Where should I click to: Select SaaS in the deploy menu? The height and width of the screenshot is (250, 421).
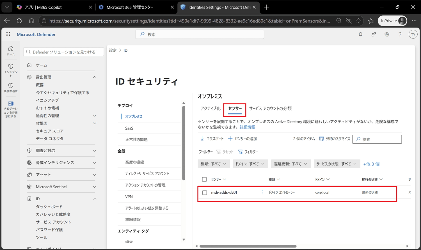point(129,128)
